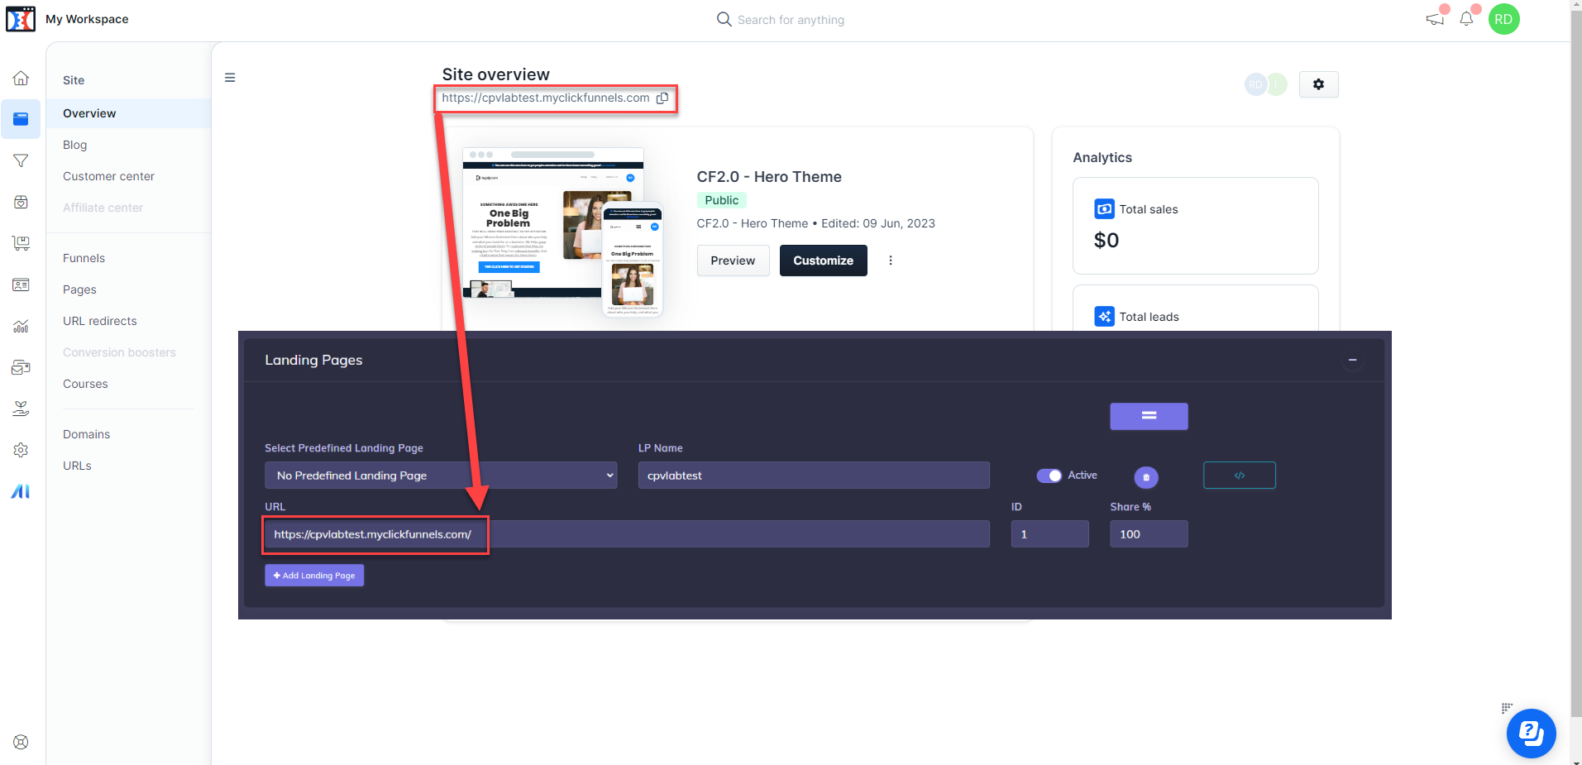Click the Total sales icon
This screenshot has width=1582, height=765.
pos(1104,209)
